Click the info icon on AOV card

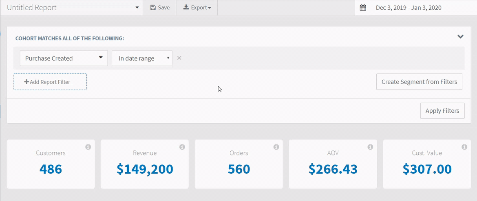(370, 147)
